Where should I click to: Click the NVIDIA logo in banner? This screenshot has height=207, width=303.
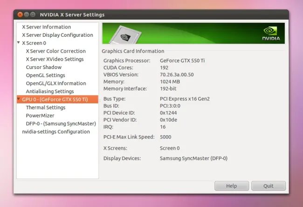[x=270, y=34]
